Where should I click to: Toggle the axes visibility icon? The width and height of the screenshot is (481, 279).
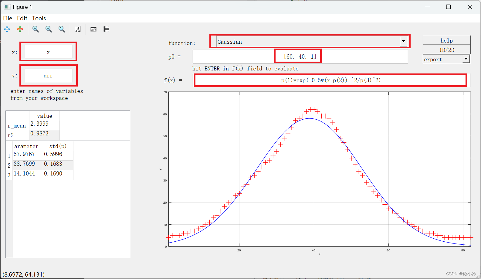click(x=93, y=29)
